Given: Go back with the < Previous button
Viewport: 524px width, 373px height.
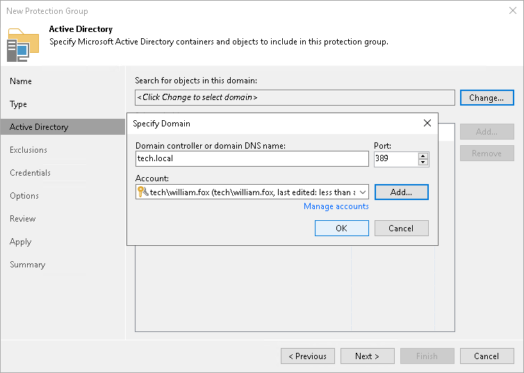Looking at the screenshot, I should (x=307, y=356).
